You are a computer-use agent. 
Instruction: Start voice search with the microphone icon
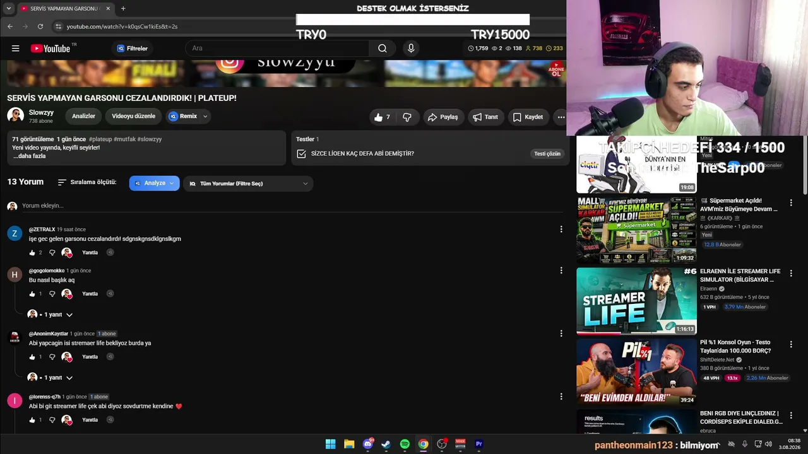coord(411,49)
